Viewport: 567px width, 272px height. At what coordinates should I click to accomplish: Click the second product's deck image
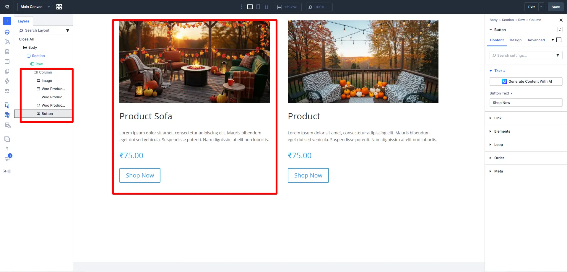point(363,61)
